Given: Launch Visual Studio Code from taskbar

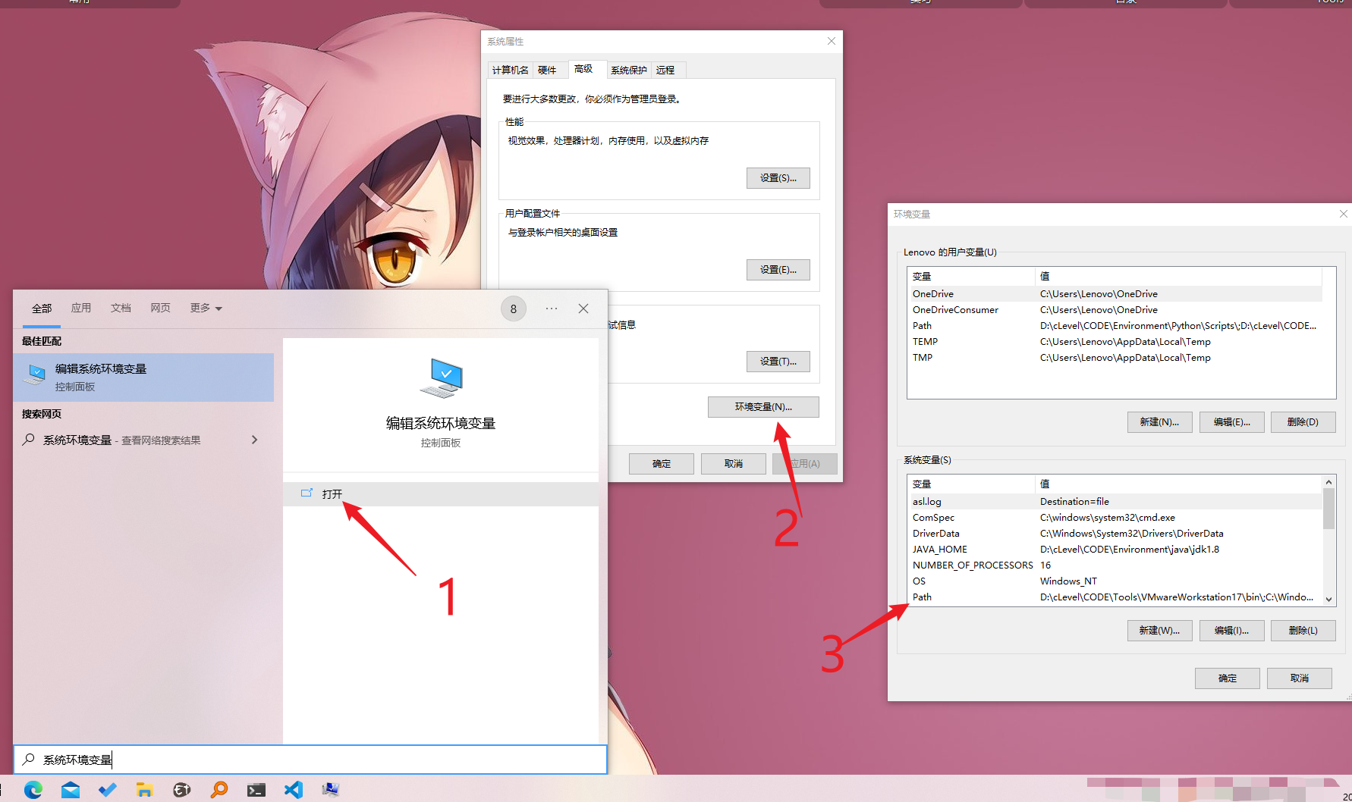Looking at the screenshot, I should [294, 790].
